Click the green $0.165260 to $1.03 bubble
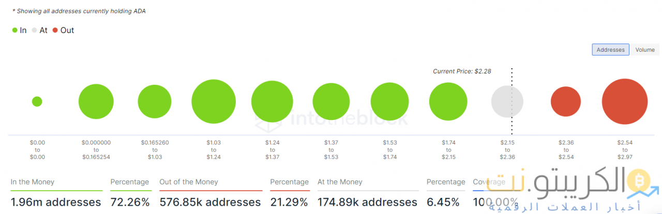This screenshot has width=662, height=214. click(x=155, y=101)
